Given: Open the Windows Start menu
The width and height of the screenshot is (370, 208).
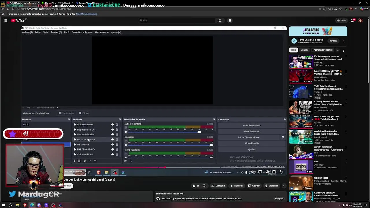Looking at the screenshot, I should coord(3,205).
